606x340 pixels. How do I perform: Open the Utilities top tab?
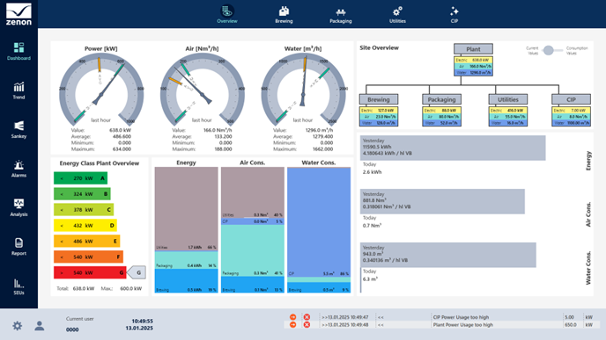coord(397,15)
